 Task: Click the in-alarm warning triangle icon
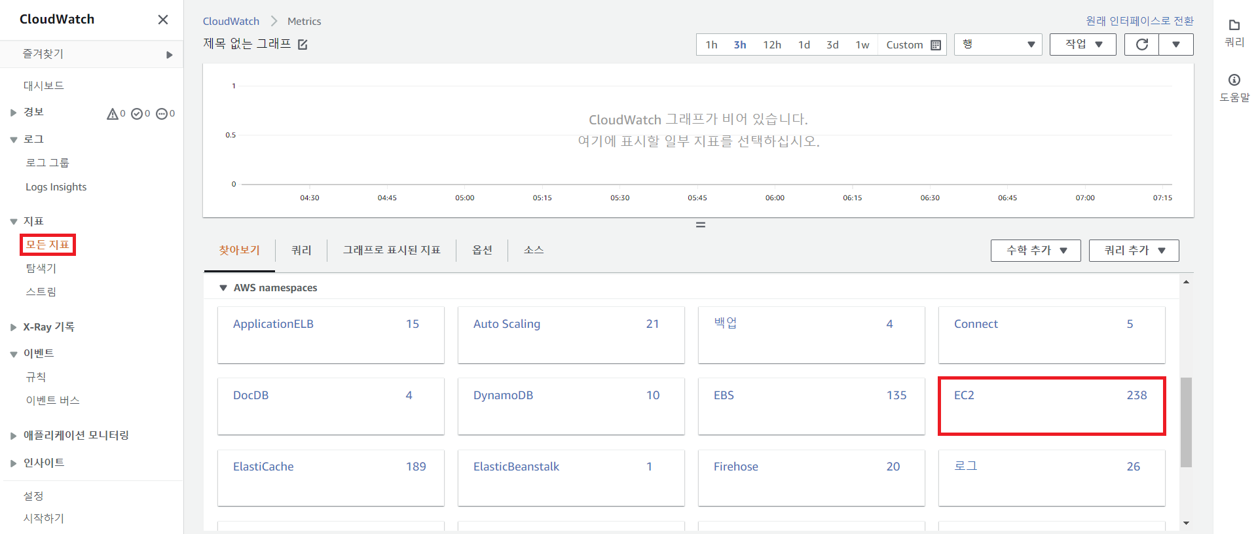pyautogui.click(x=113, y=114)
